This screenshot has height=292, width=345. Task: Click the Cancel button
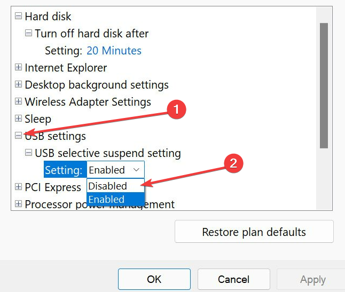[x=233, y=279]
